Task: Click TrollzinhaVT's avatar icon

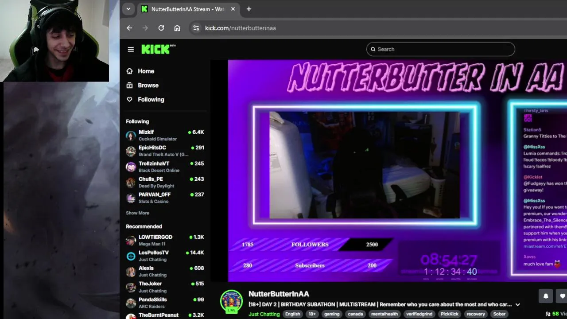Action: coord(131,167)
